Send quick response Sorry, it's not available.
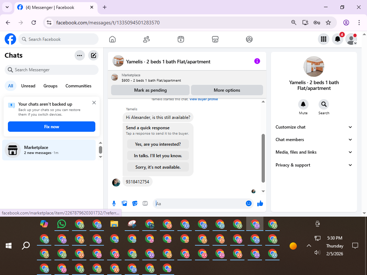The image size is (367, 275). coord(158,167)
